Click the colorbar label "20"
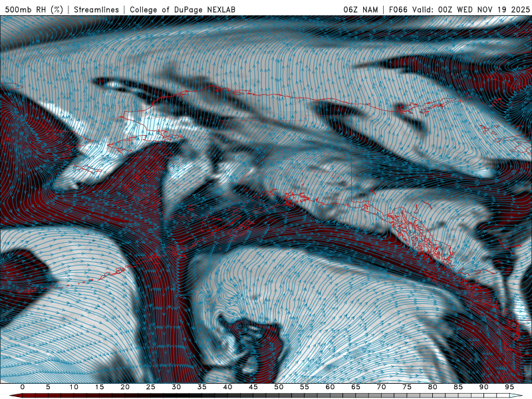532x399 pixels. click(125, 387)
